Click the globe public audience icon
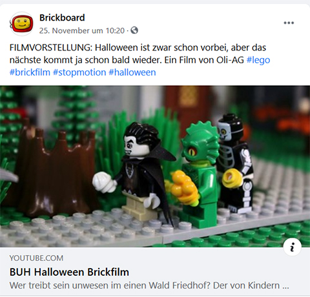Viewport: 310px width, 297px height. [134, 30]
